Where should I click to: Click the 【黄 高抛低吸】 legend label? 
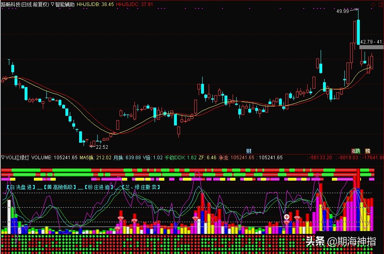coord(59,187)
